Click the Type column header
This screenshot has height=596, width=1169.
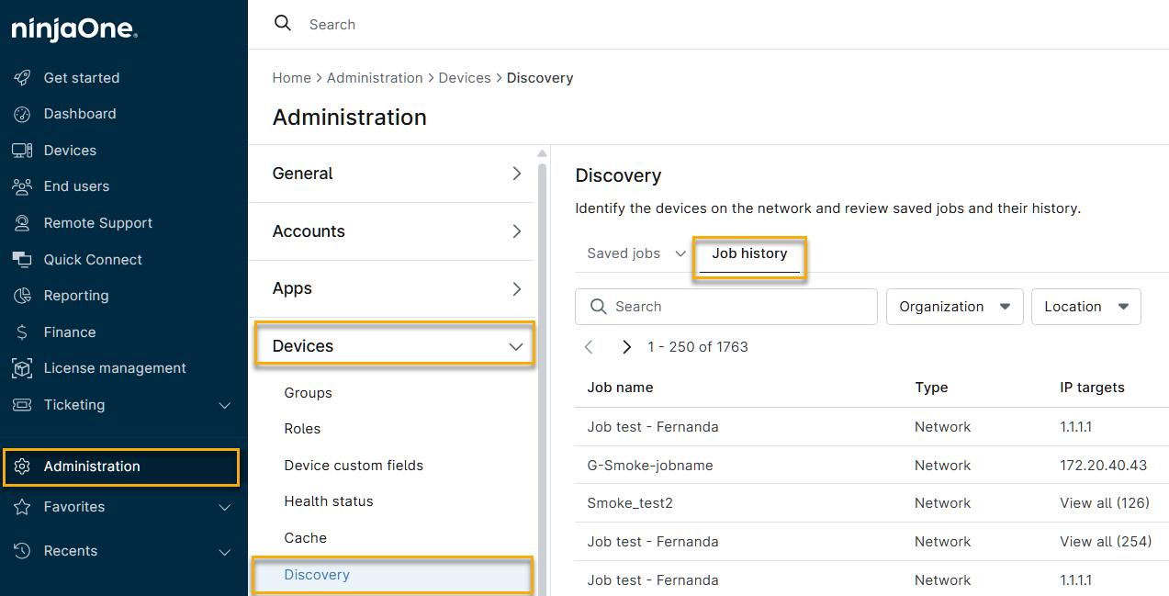coord(931,388)
